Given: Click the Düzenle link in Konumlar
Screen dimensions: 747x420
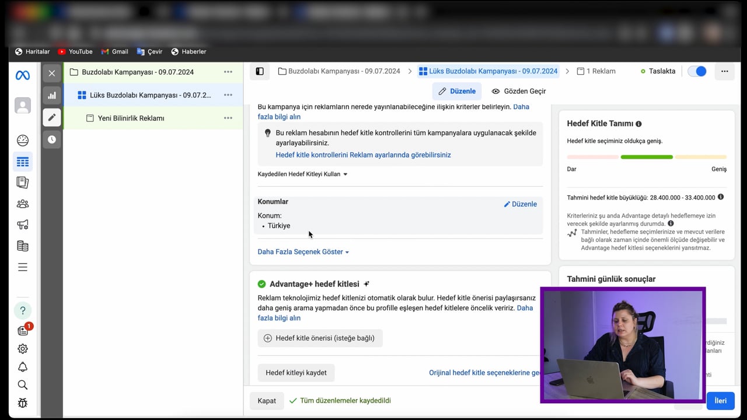Looking at the screenshot, I should coord(521,204).
